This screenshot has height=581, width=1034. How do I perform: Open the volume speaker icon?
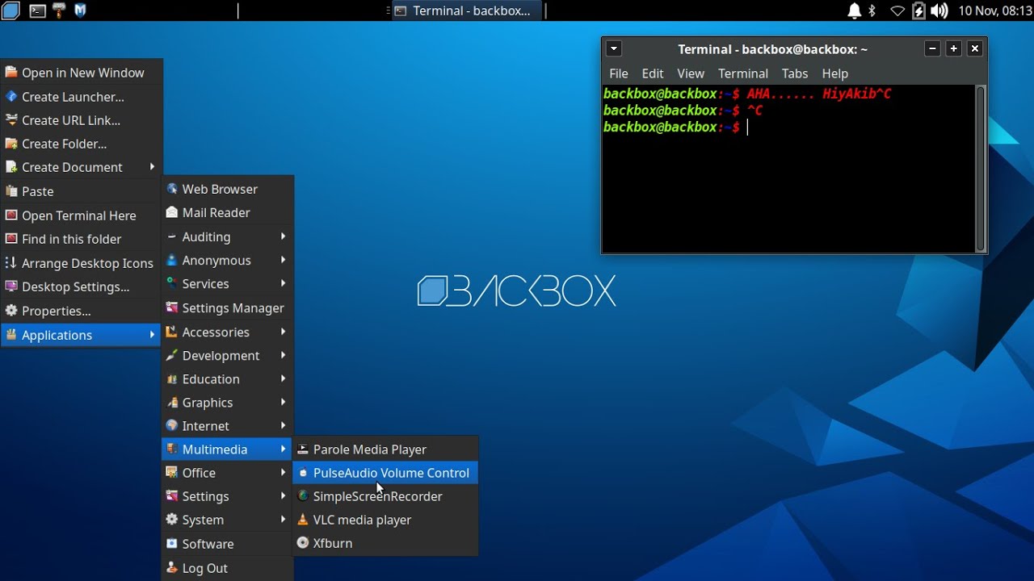[939, 10]
